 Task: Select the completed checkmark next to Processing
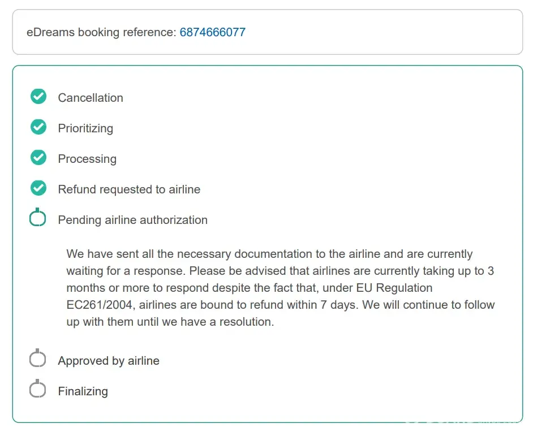point(38,158)
